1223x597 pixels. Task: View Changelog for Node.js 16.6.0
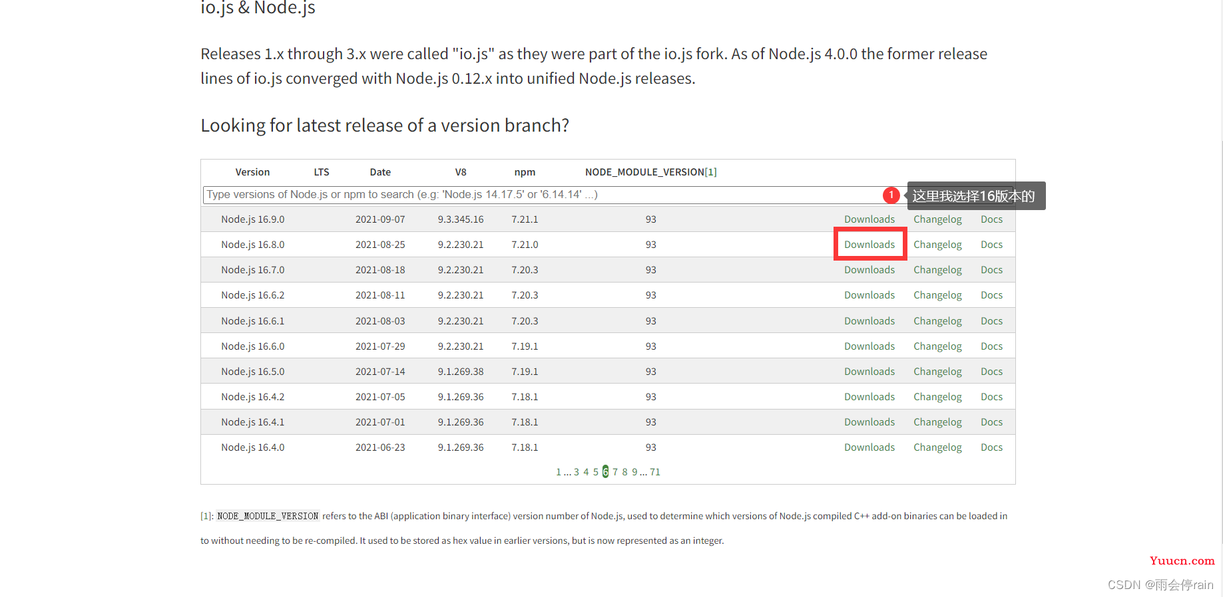937,346
